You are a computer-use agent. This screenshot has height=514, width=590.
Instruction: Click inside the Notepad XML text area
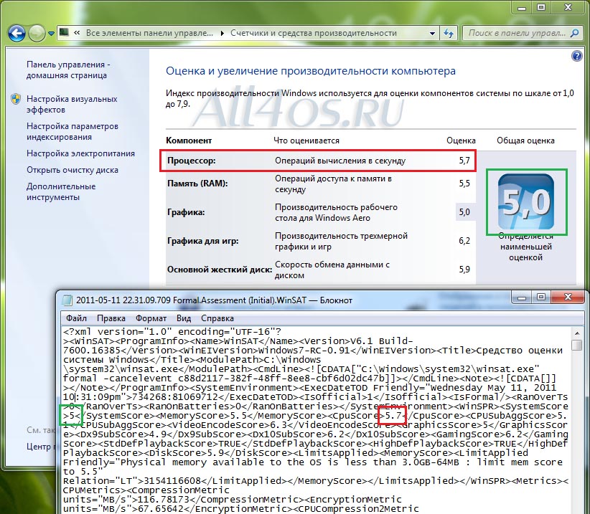[316, 420]
